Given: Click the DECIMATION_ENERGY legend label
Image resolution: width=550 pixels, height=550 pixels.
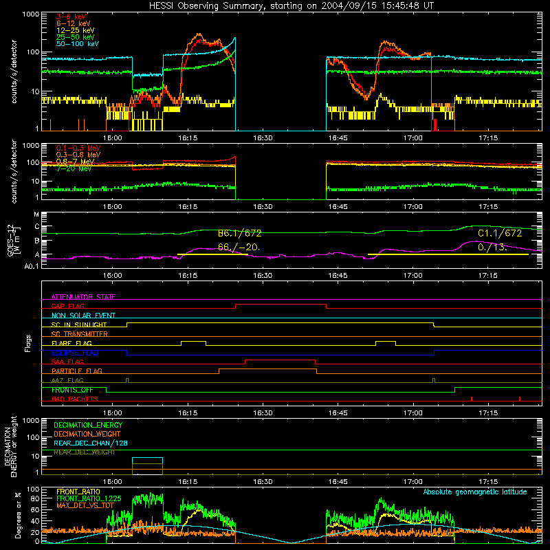Looking at the screenshot, I should (x=88, y=425).
